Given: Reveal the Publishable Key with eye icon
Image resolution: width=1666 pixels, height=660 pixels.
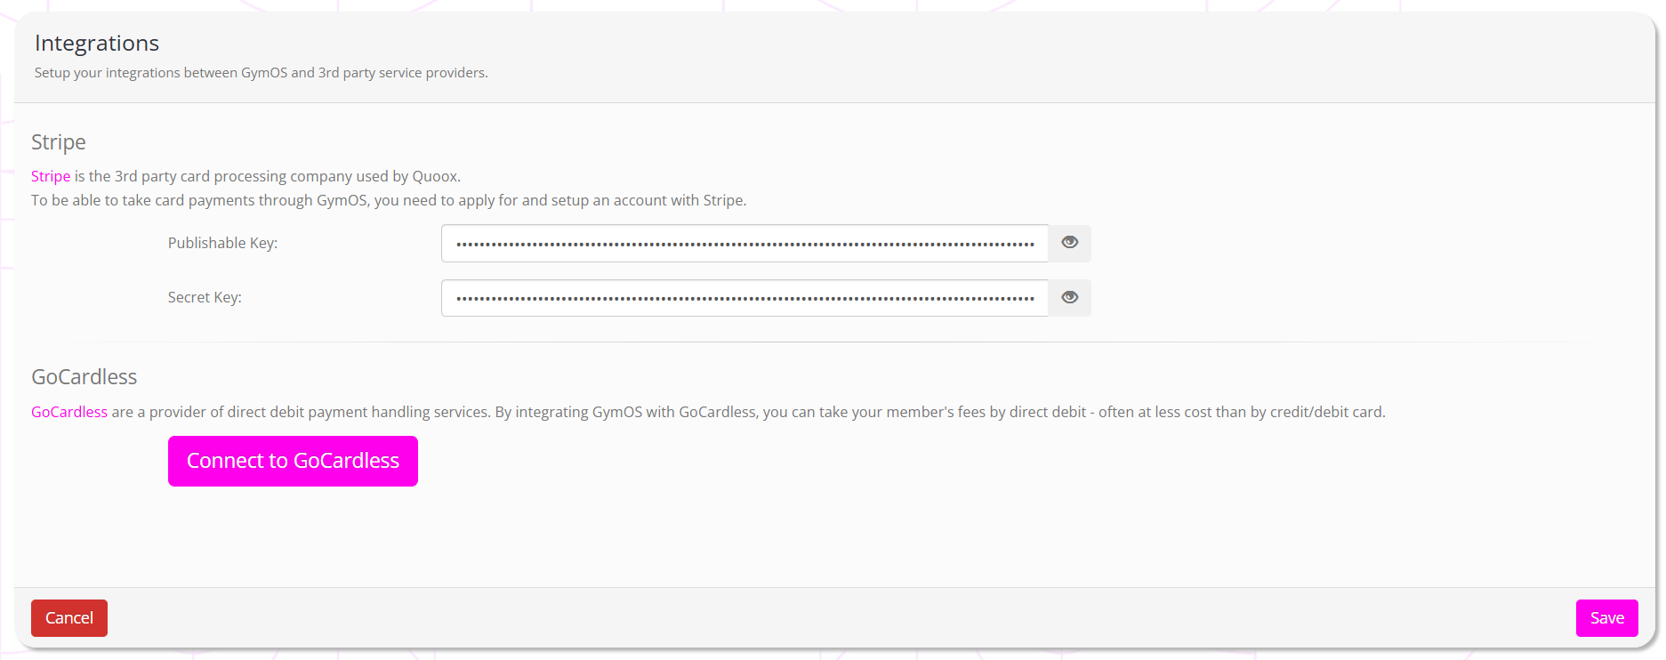Looking at the screenshot, I should pos(1069,243).
